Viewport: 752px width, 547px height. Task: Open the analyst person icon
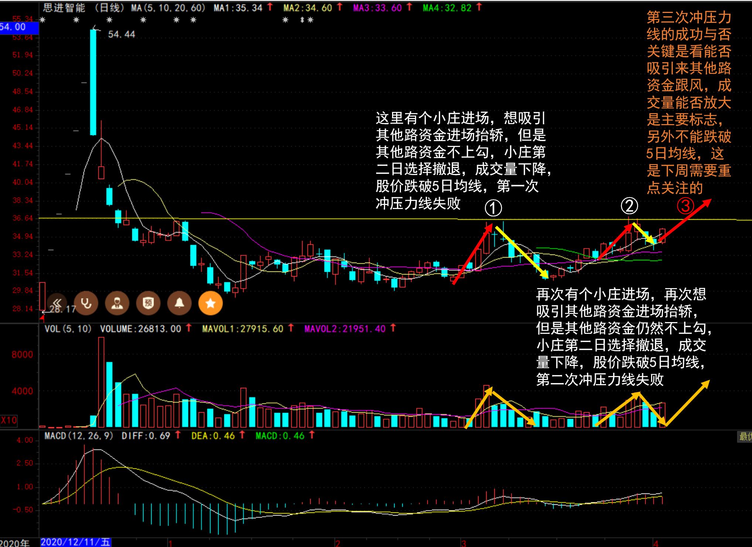117,303
